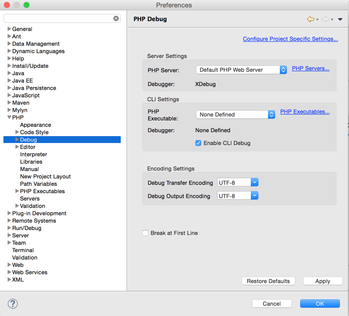
Task: Uncheck Enable CLI Debug
Action: click(198, 143)
